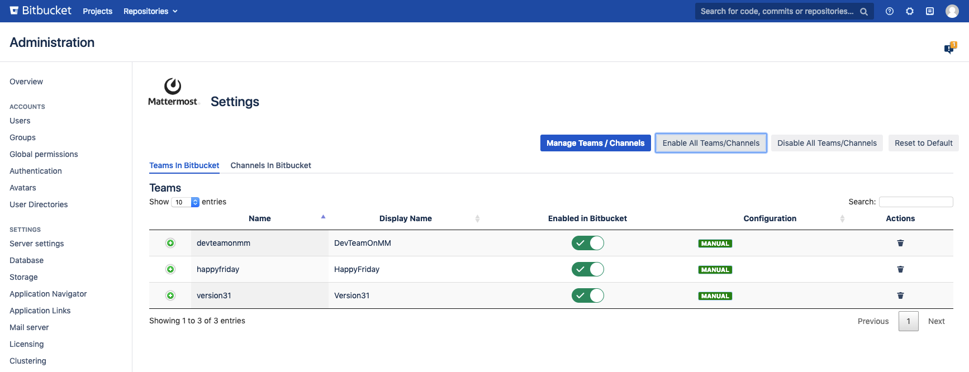Switch off version31 team toggle
Viewport: 969px width, 372px height.
[x=587, y=295]
